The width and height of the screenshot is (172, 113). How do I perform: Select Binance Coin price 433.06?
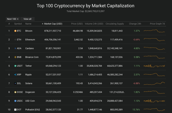point(79,57)
